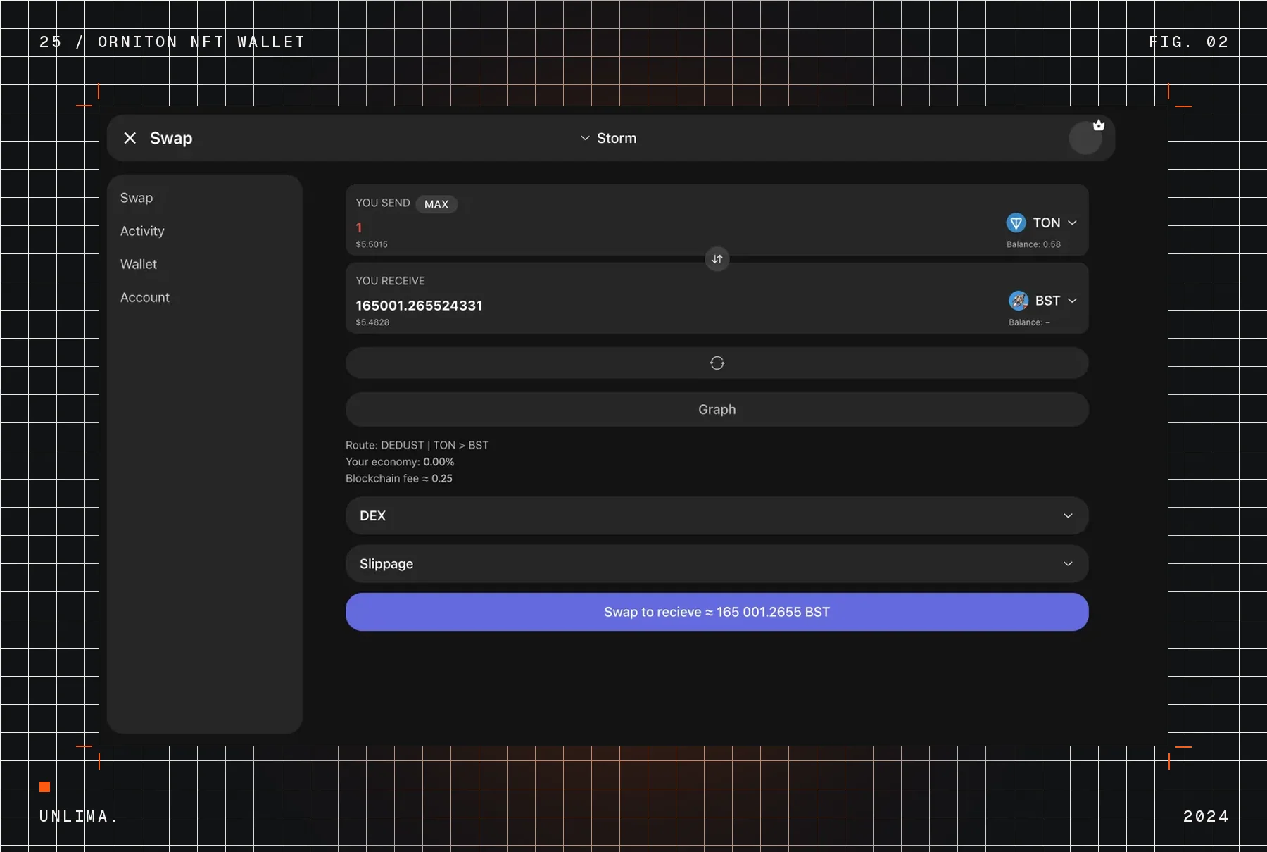Click the BST token logo icon

[1019, 301]
